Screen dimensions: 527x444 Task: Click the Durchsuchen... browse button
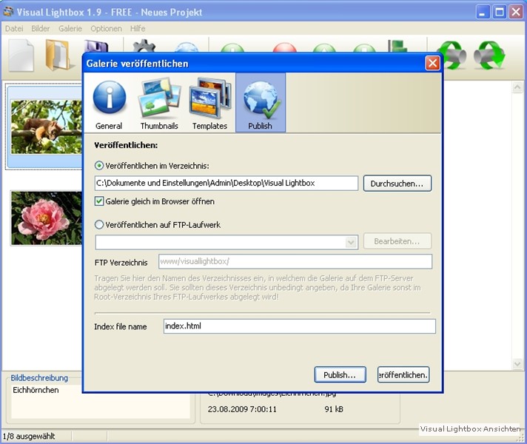pos(397,183)
